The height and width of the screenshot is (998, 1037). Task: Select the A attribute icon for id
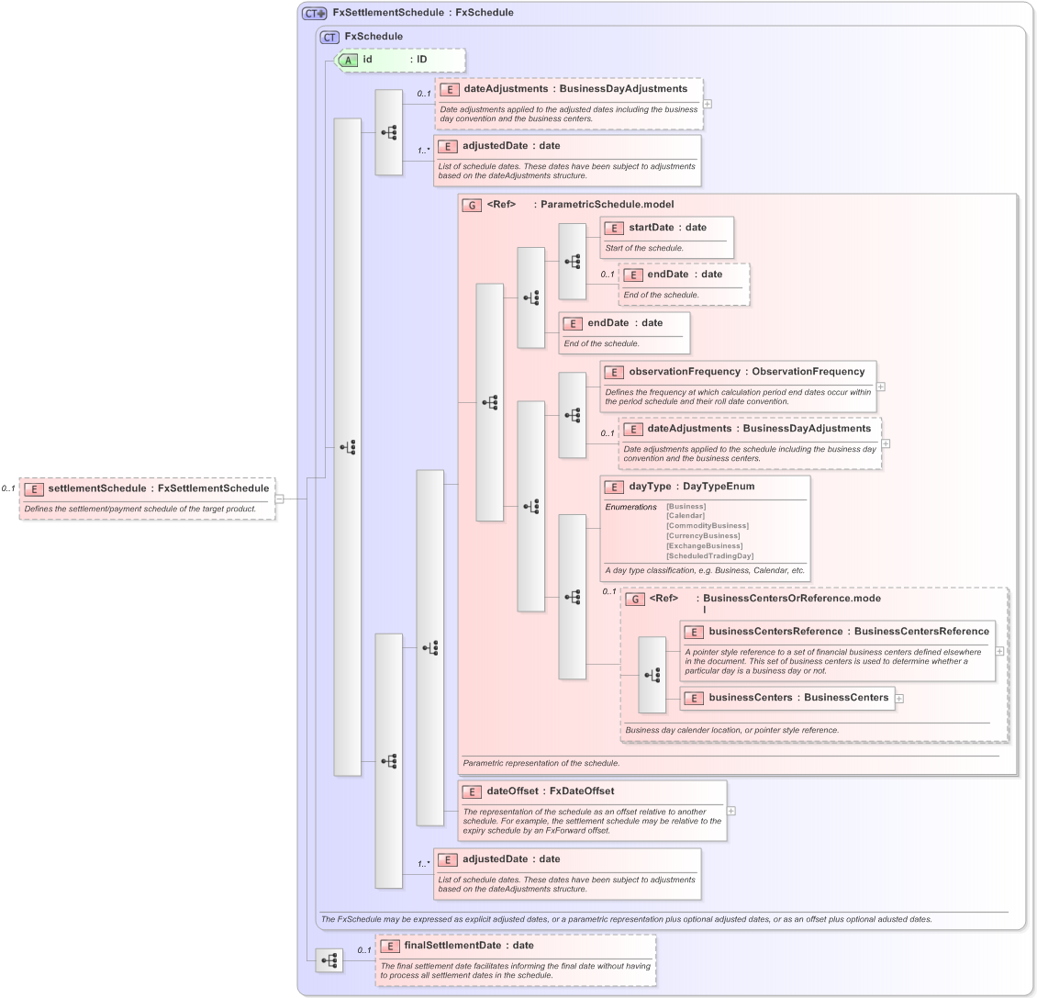pyautogui.click(x=347, y=61)
